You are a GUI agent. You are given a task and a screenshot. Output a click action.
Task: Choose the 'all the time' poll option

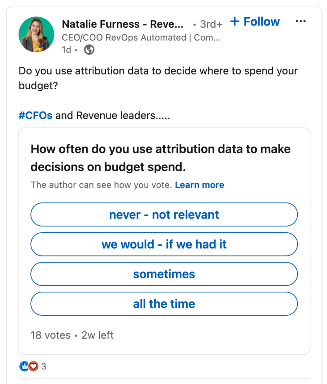tap(164, 304)
